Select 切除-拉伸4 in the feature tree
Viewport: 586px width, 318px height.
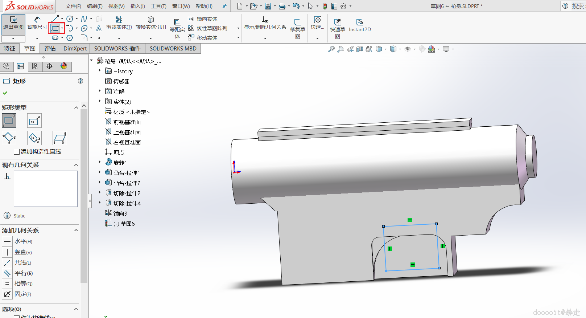pos(127,203)
